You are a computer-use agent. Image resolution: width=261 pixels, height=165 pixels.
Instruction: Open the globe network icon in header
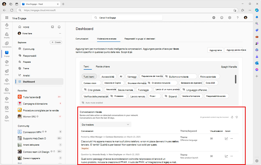click(214, 17)
